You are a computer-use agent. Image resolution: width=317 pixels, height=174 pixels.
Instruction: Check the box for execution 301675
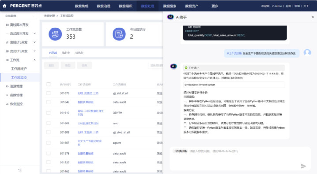[49, 93]
